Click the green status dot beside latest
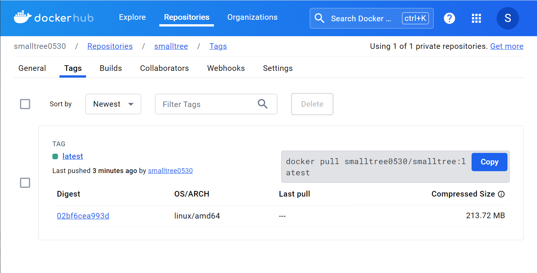The height and width of the screenshot is (273, 537). click(55, 157)
